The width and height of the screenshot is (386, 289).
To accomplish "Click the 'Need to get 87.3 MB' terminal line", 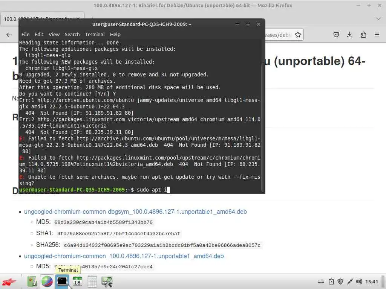I will 67,81.
